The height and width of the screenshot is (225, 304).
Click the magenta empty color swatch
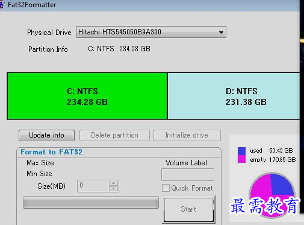241,159
